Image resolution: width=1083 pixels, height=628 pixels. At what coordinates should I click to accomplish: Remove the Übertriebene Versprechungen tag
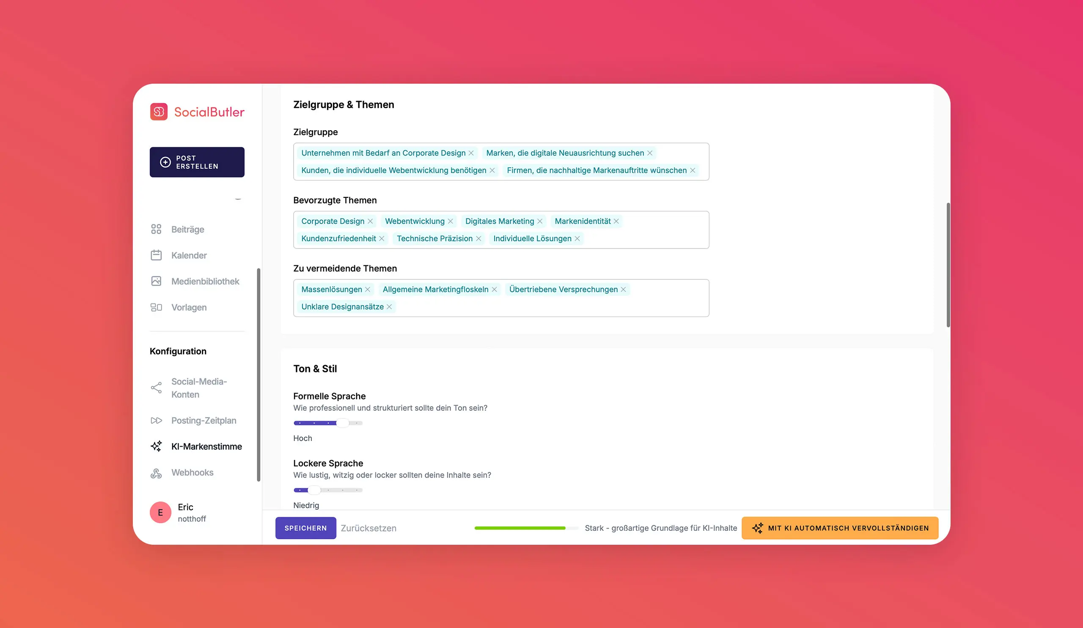point(623,290)
